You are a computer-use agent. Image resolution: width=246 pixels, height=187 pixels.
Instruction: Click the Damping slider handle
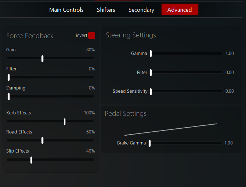[x=9, y=96]
